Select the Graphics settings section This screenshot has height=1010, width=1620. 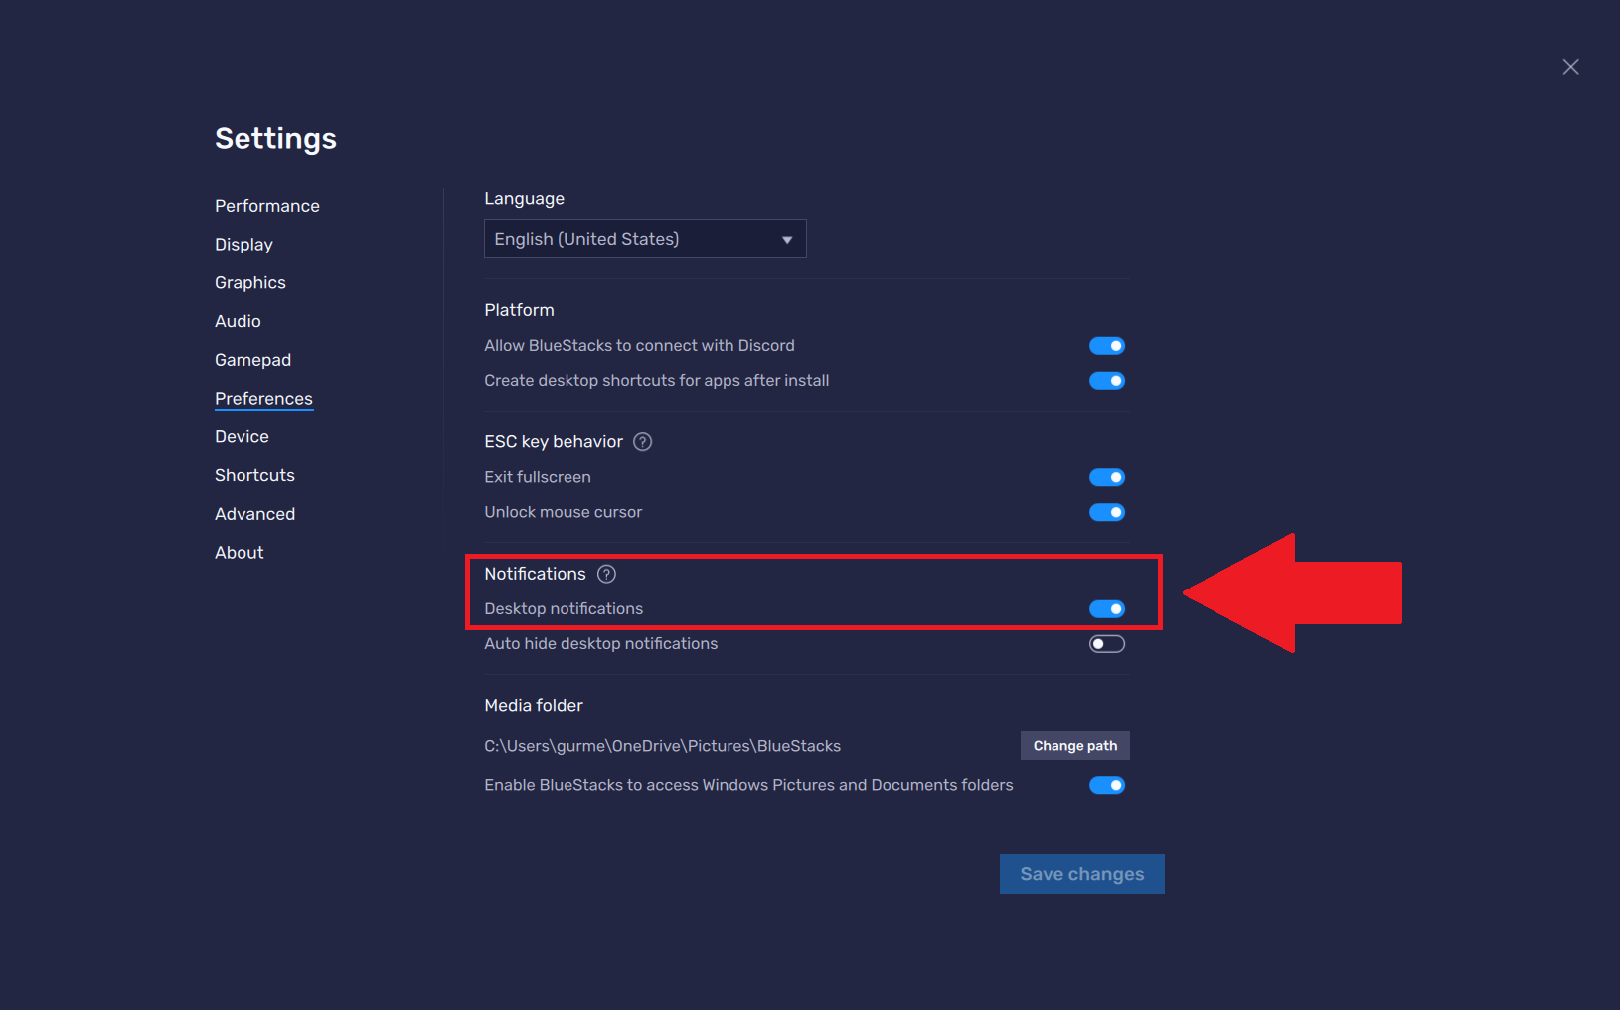point(250,283)
